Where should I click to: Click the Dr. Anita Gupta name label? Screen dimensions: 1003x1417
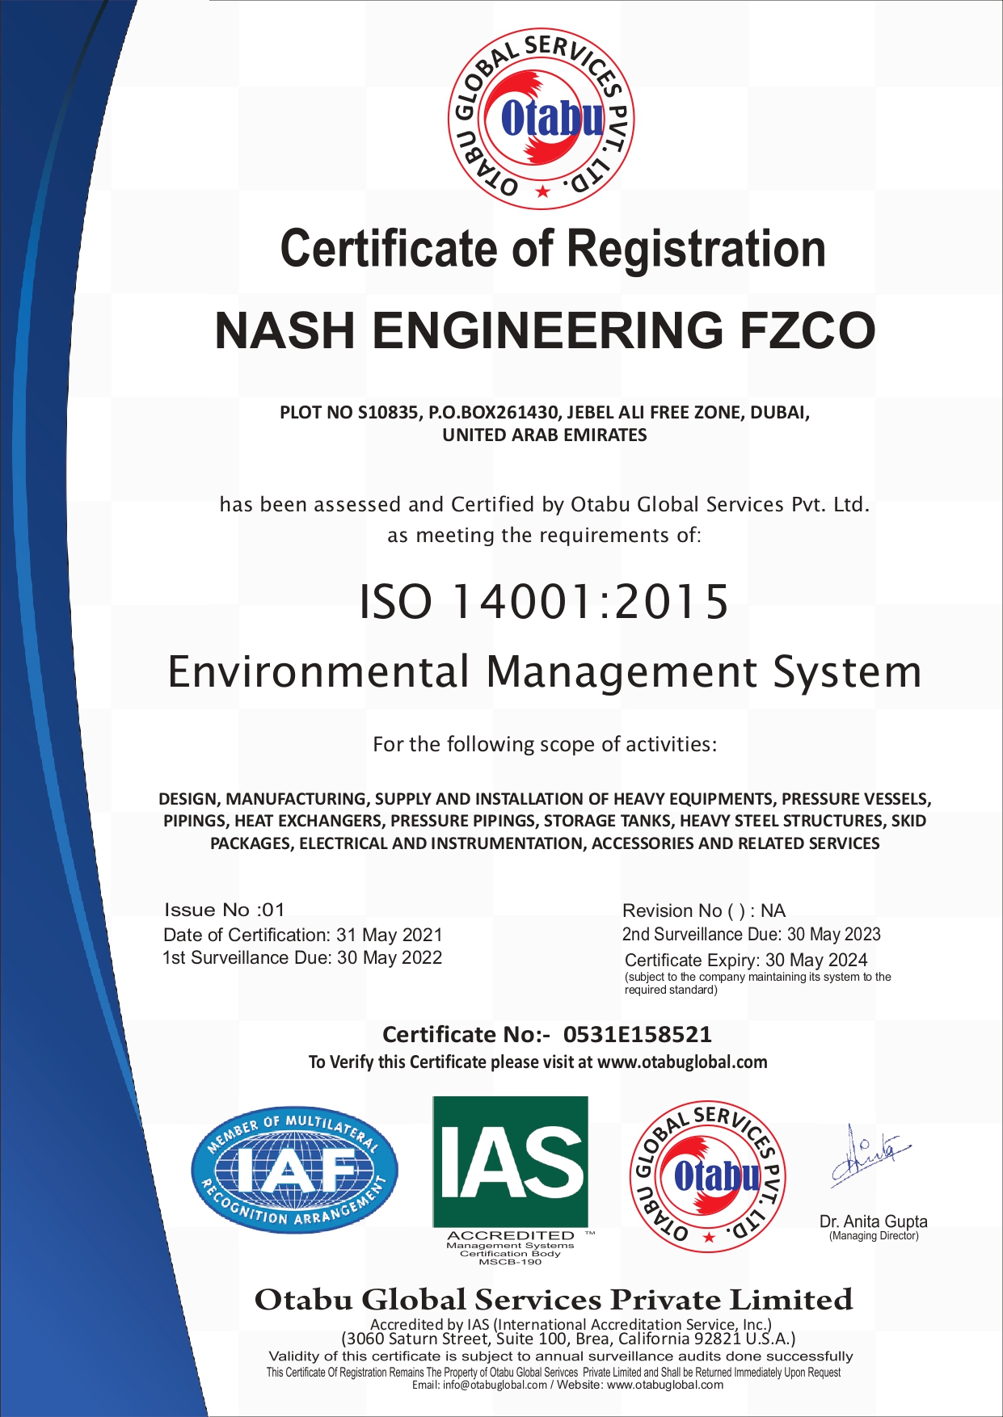873,1221
